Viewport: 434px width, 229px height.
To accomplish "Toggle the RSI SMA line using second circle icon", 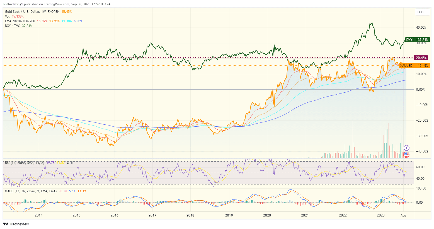I will (x=72, y=163).
